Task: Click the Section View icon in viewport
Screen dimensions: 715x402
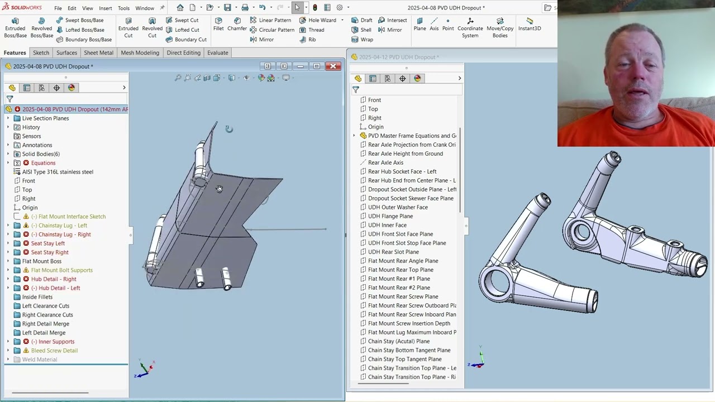Action: (207, 78)
